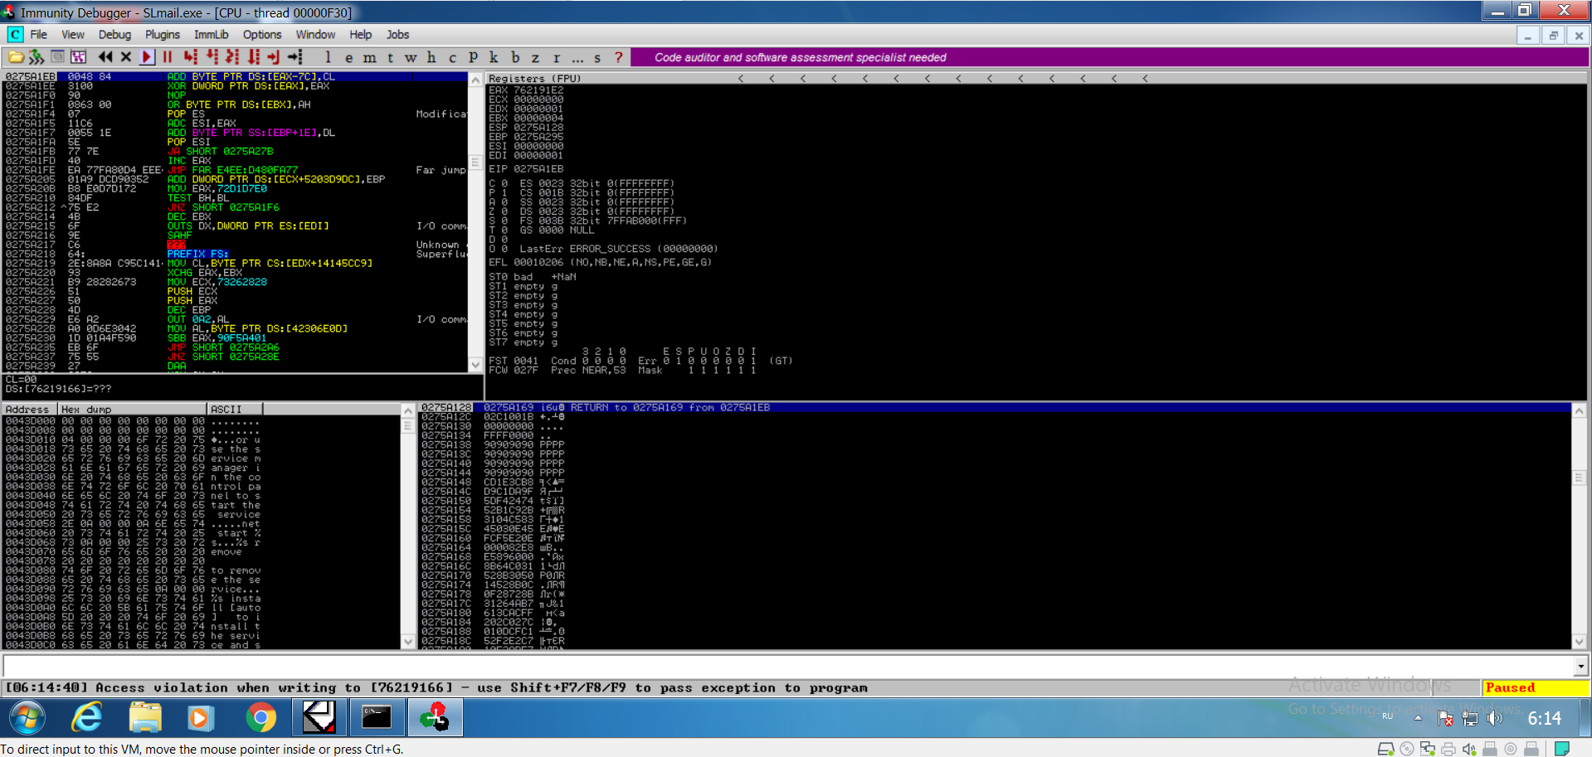1592x757 pixels.
Task: Click the 'Hex dump' column header
Action: 132,409
